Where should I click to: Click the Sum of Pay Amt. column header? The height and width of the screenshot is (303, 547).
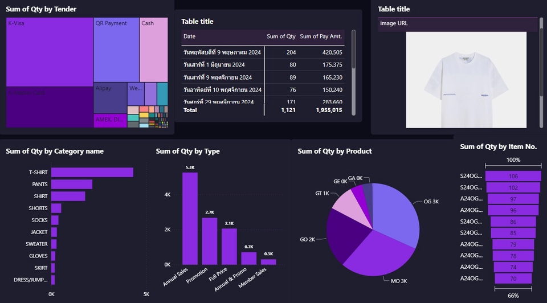[321, 36]
